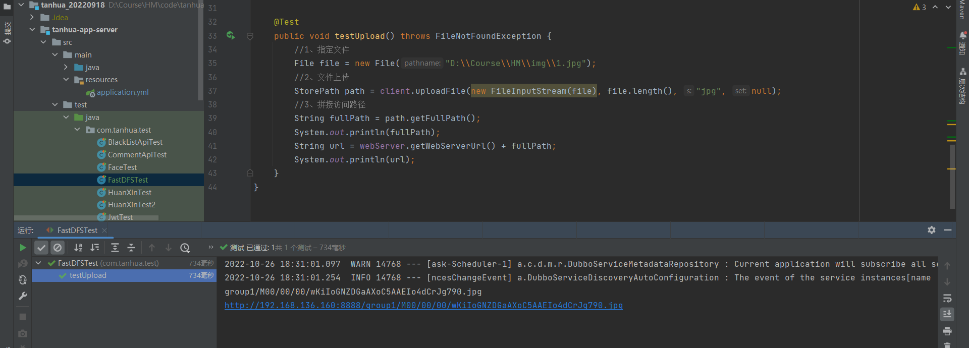Print console output with printer icon
This screenshot has height=348, width=969.
(x=947, y=331)
